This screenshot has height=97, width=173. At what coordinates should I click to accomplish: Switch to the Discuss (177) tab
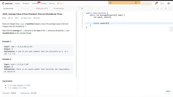tap(42, 8)
